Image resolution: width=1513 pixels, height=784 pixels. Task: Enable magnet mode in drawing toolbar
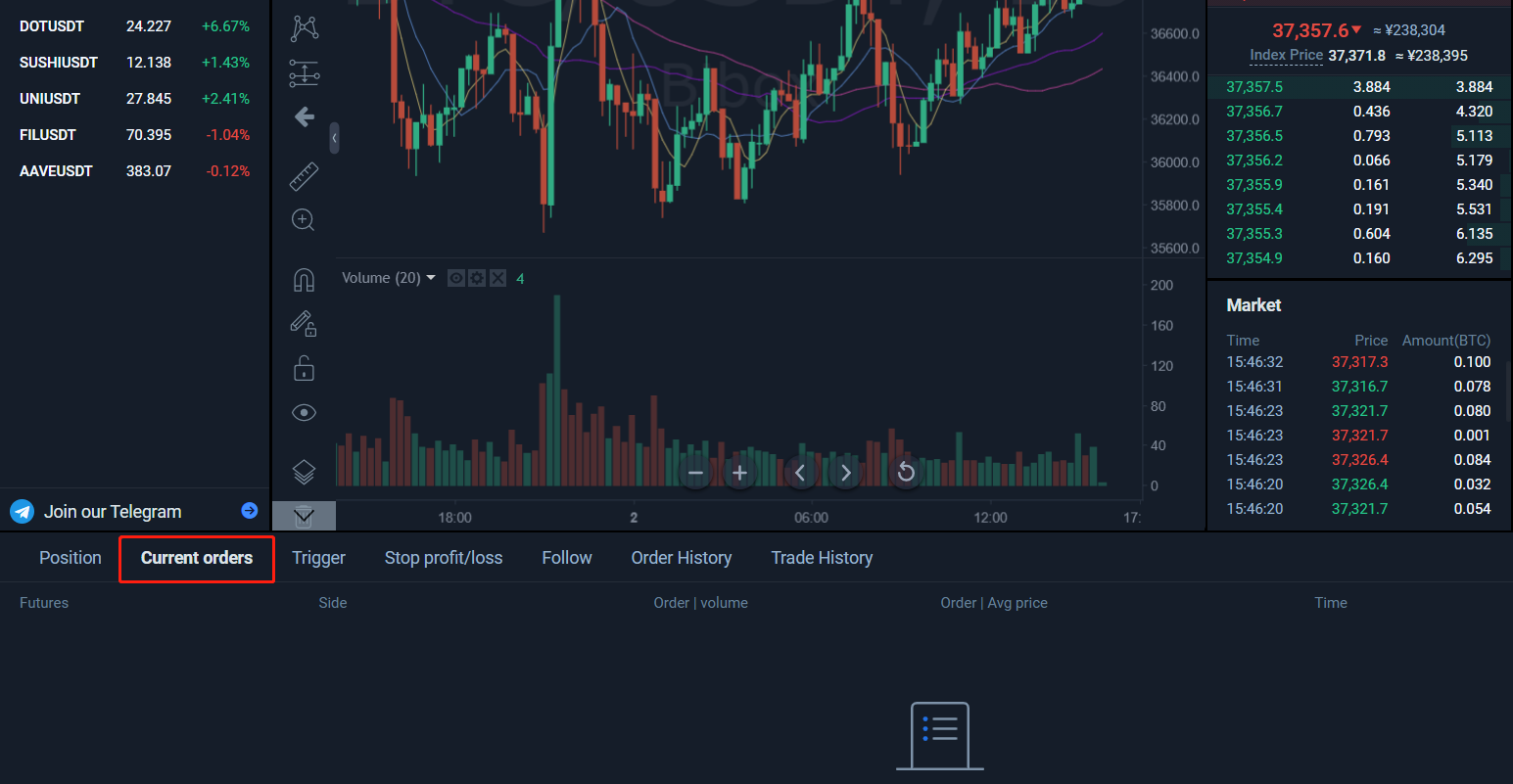click(304, 281)
